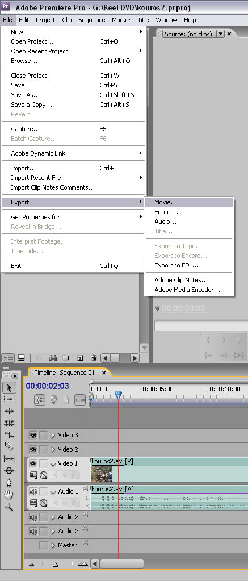Image resolution: width=248 pixels, height=581 pixels.
Task: Select the Zoom magnifier tool
Action: pos(9,507)
